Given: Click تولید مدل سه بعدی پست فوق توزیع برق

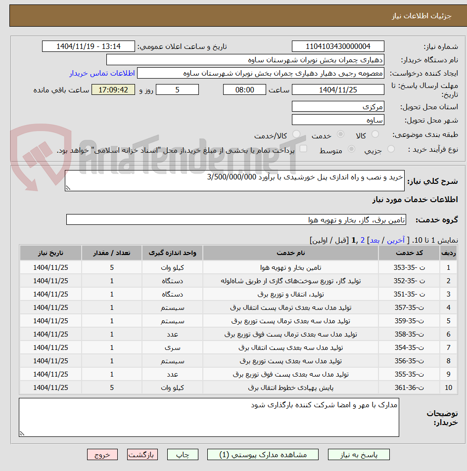Looking at the screenshot, I should (290, 374).
